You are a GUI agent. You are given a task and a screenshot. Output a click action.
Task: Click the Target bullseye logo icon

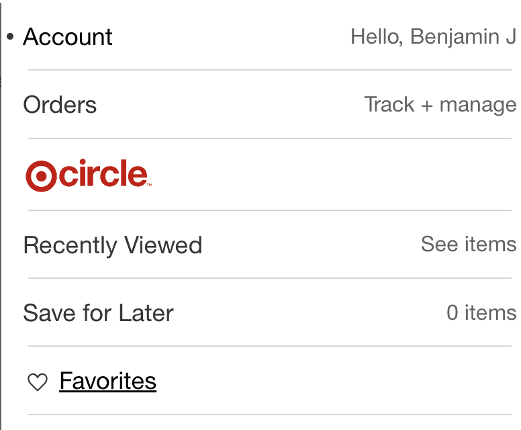(41, 176)
